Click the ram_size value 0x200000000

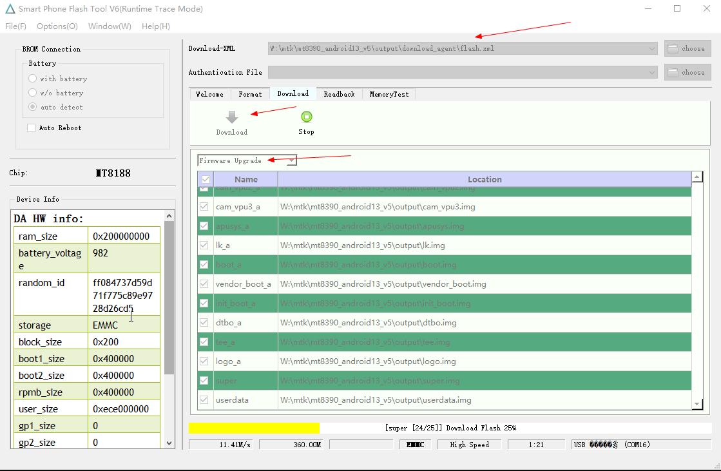pos(121,236)
